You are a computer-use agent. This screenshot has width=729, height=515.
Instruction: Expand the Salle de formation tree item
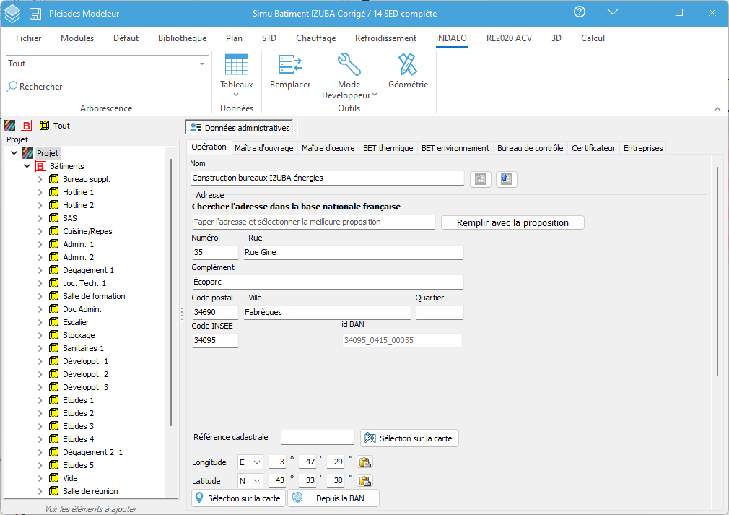[x=40, y=296]
